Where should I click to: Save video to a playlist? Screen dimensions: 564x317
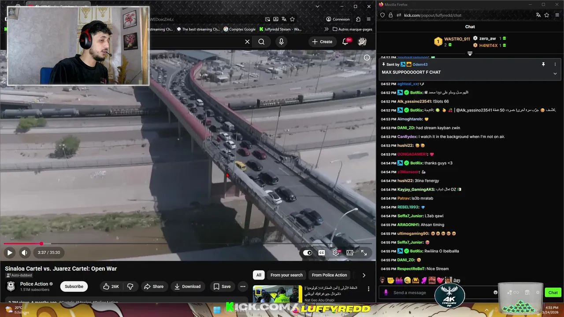coord(222,287)
